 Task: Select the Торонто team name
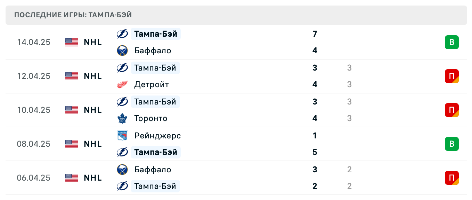150,118
